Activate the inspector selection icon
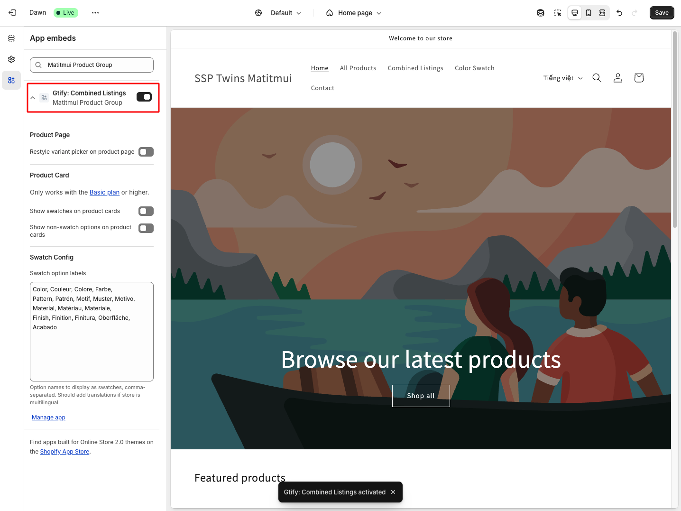Viewport: 681px width, 511px height. [x=558, y=13]
